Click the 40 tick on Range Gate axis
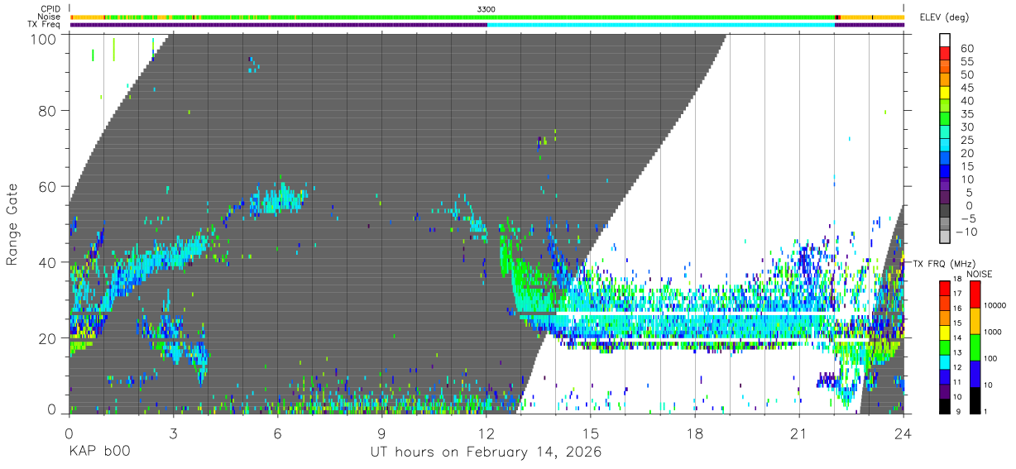Screen dimensions: 1016x469 pos(47,262)
